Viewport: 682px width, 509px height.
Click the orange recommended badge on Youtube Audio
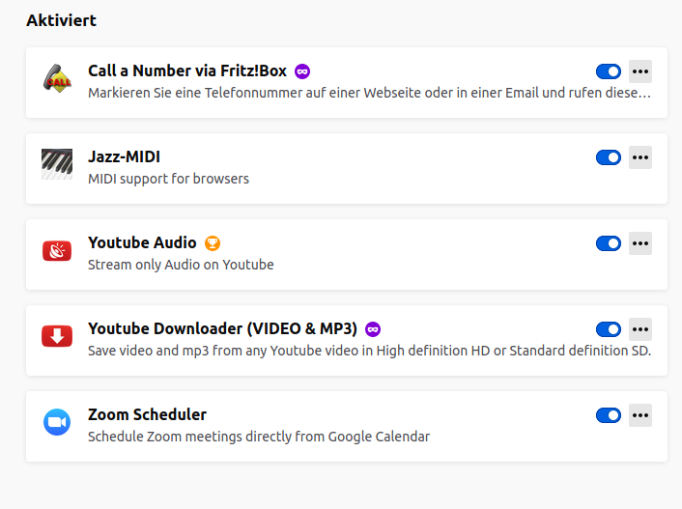[x=213, y=243]
